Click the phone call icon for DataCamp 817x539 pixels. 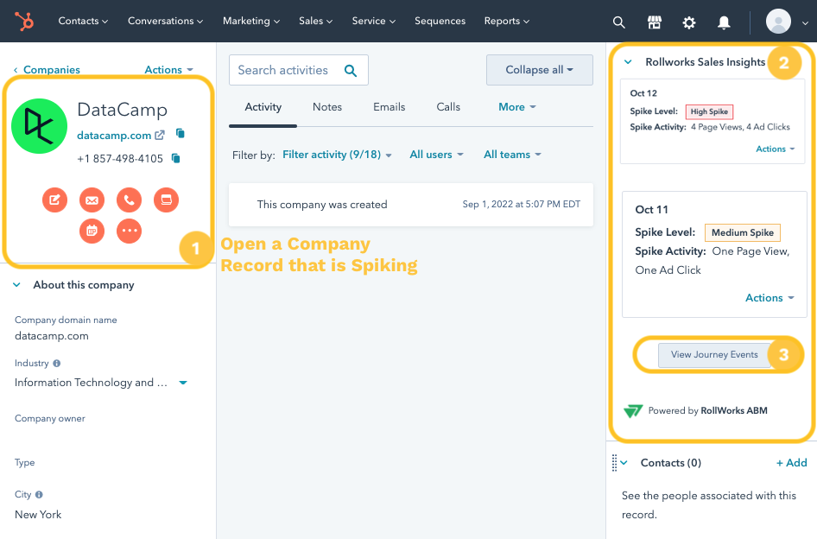[129, 200]
